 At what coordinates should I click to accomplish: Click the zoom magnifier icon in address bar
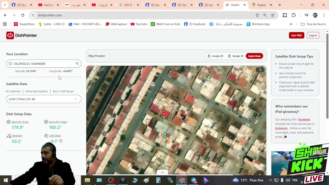(265, 15)
